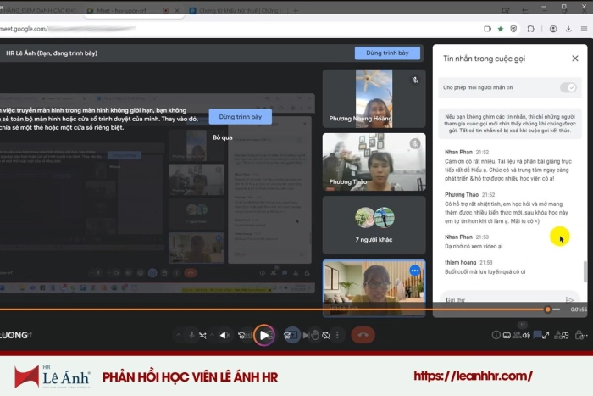Click the green bookmark star icon

click(501, 28)
